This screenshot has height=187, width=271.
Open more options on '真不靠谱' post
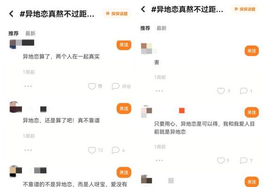click(x=28, y=150)
